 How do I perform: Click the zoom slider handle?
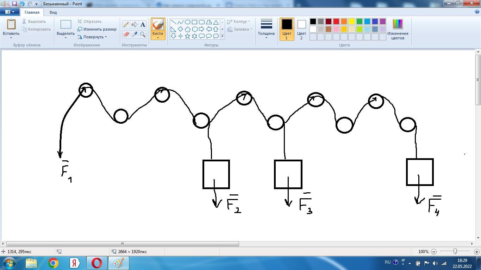click(x=455, y=251)
